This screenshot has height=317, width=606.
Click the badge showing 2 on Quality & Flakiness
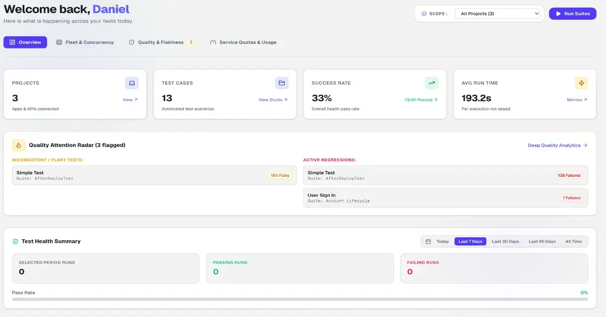point(191,42)
